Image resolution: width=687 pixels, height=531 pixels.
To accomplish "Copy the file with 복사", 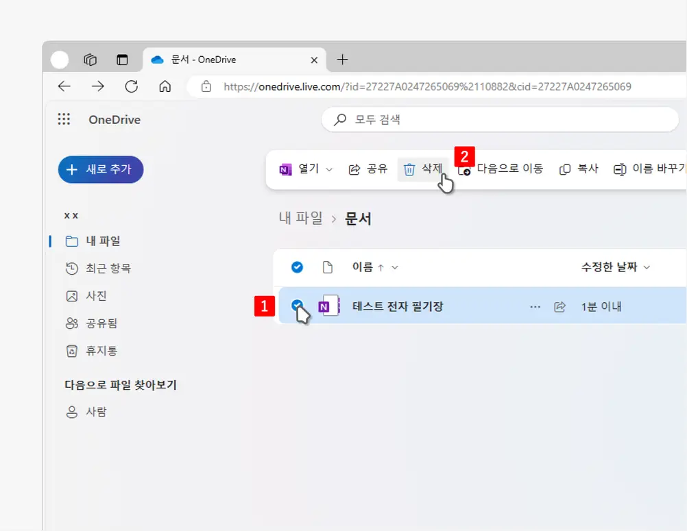I will (x=579, y=169).
